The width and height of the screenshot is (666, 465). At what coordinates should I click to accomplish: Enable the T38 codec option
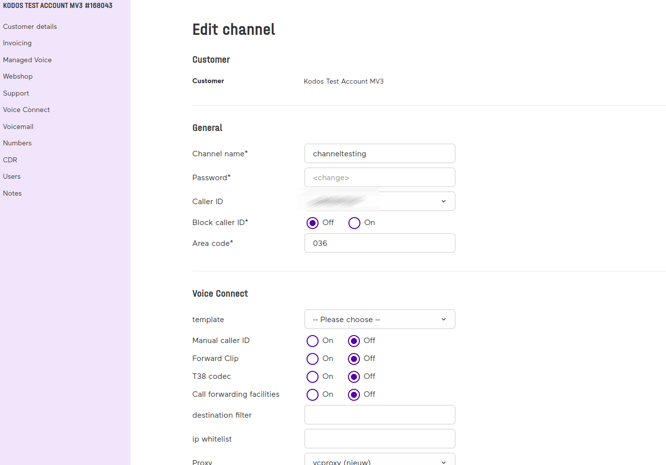pos(313,377)
